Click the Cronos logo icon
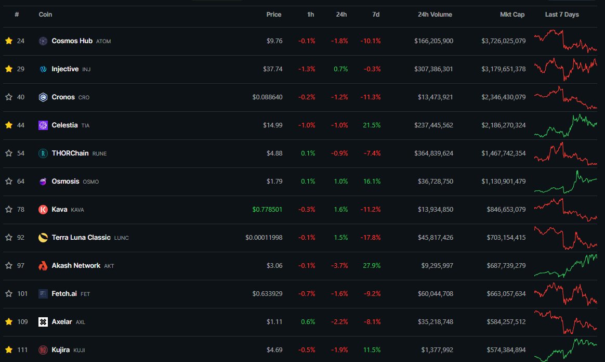 click(43, 97)
